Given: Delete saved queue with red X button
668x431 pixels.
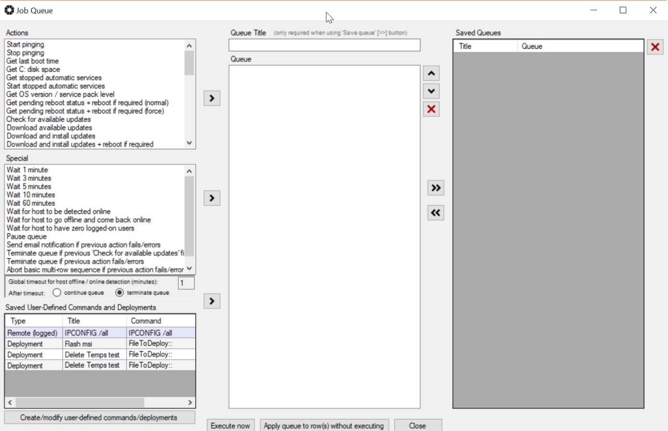Looking at the screenshot, I should click(x=655, y=47).
